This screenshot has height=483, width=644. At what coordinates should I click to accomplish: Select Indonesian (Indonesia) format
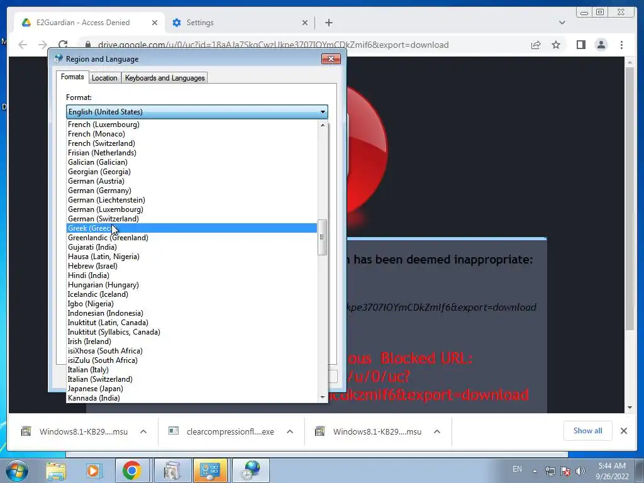(x=191, y=313)
